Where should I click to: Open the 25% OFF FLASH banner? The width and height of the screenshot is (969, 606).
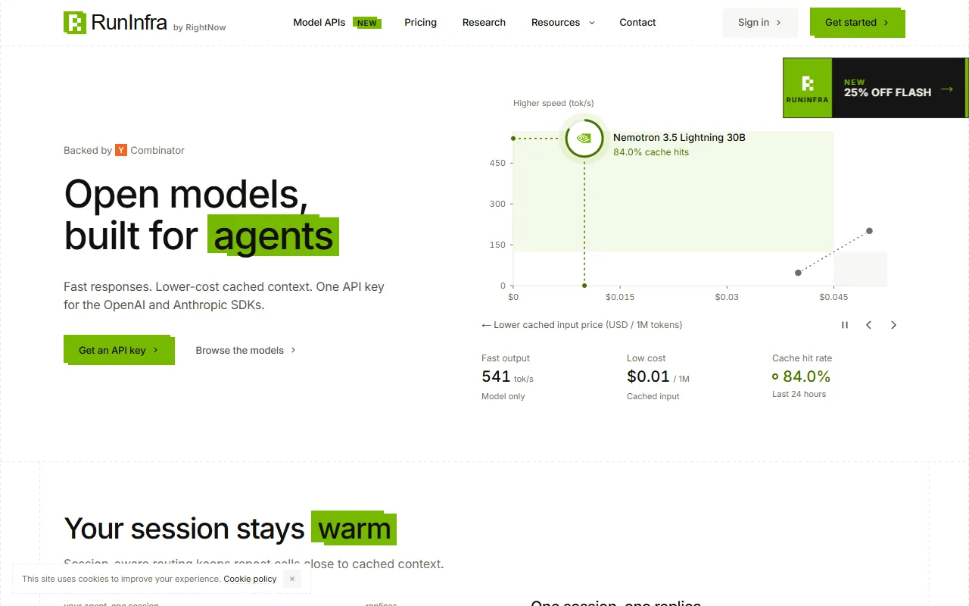click(876, 88)
